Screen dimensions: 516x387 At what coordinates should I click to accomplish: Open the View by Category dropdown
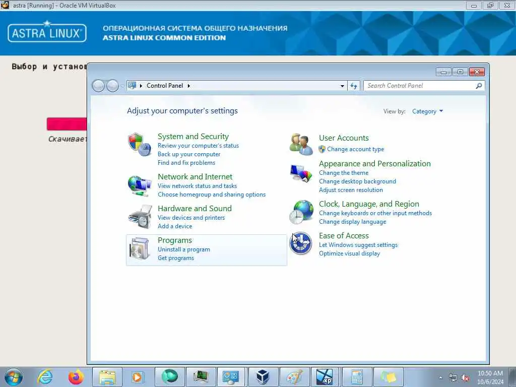pos(427,111)
